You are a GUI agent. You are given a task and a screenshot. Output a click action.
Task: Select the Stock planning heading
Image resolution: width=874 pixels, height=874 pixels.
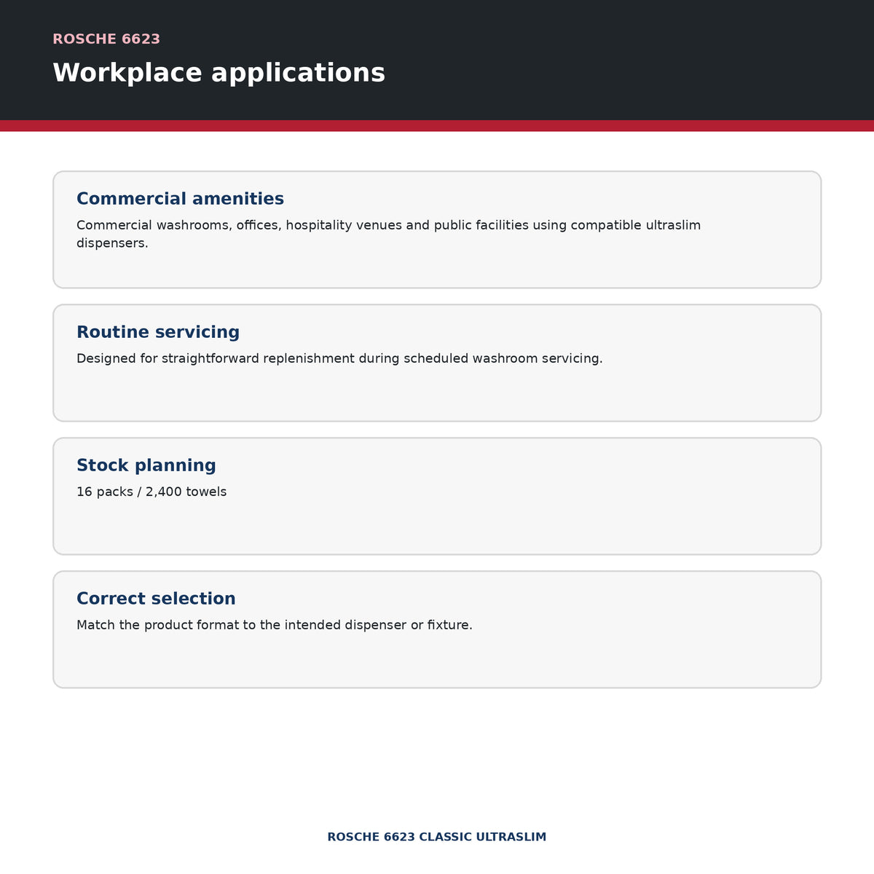(146, 465)
